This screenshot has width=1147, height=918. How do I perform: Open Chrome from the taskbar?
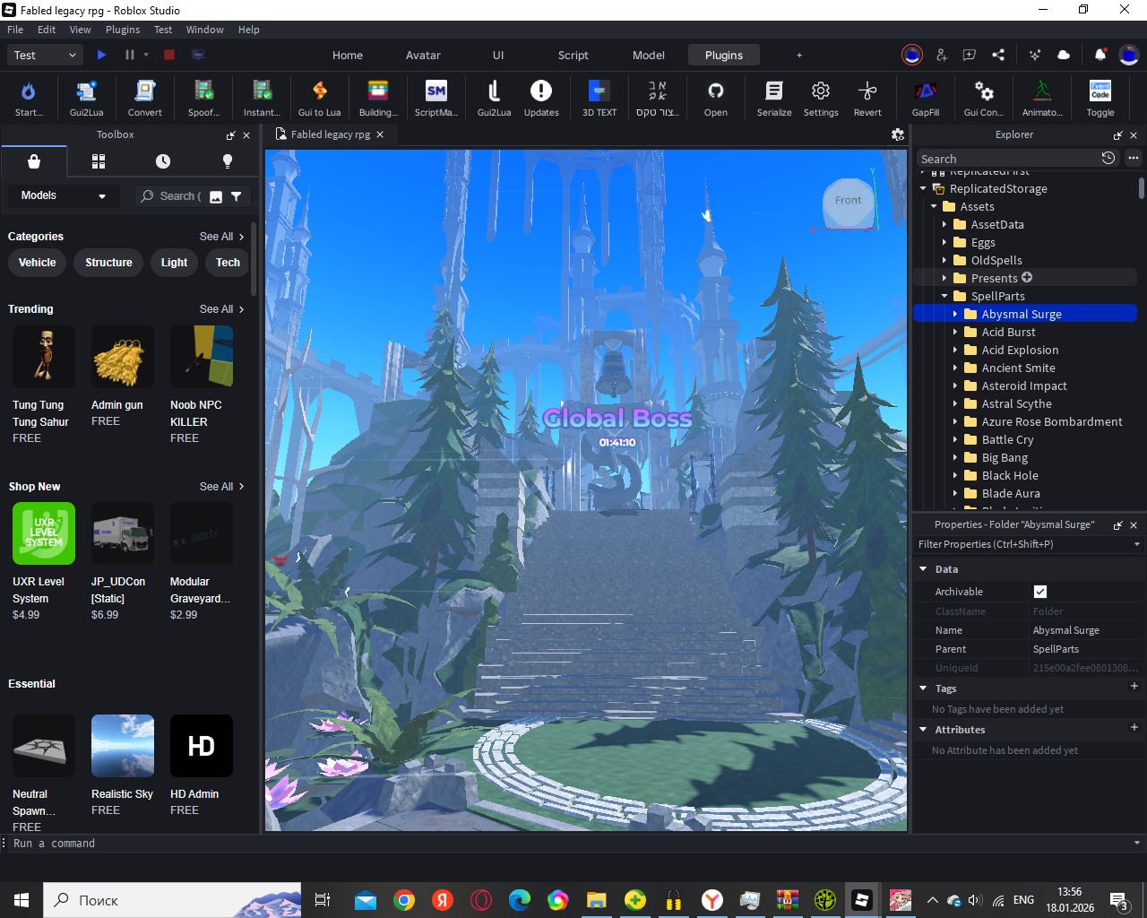(404, 900)
